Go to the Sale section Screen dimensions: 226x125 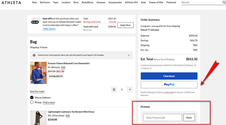[x=144, y=3]
